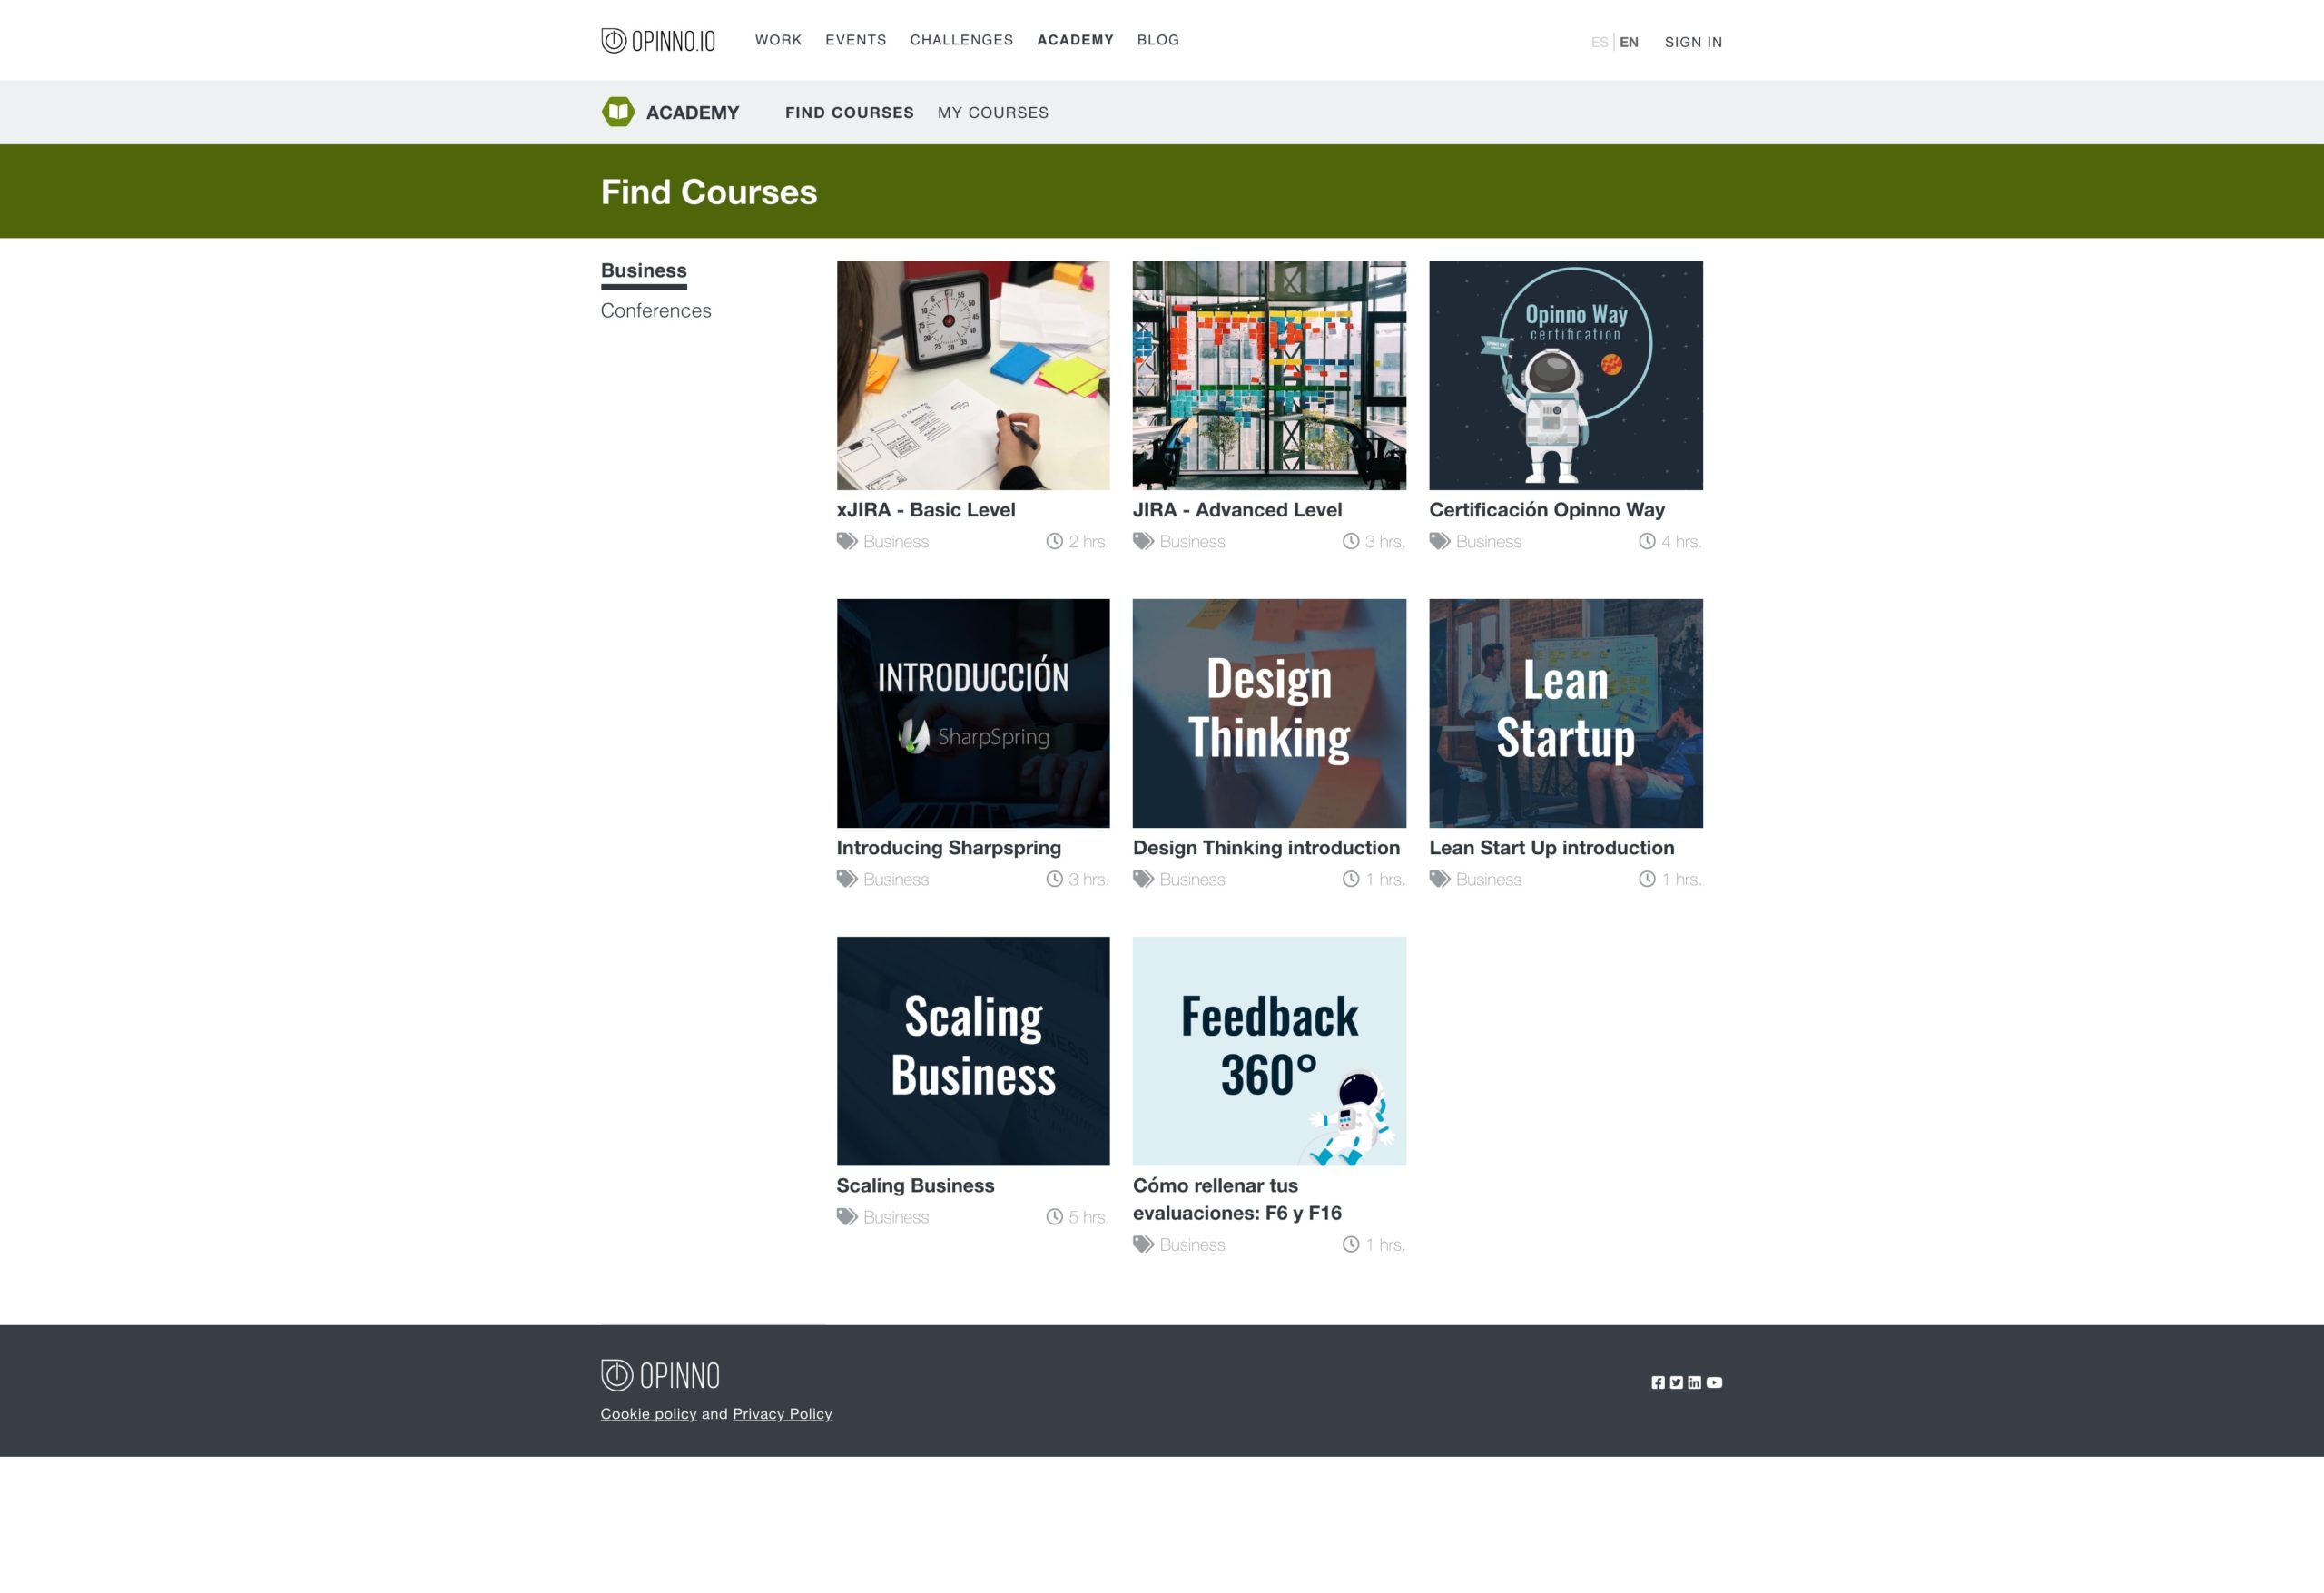This screenshot has height=1593, width=2324.
Task: Click the Opinno logo in the footer
Action: tap(660, 1375)
